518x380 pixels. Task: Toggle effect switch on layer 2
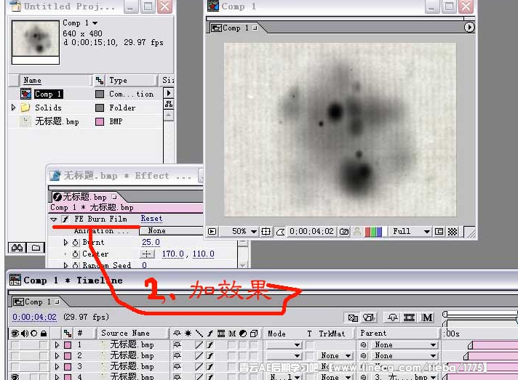210,356
